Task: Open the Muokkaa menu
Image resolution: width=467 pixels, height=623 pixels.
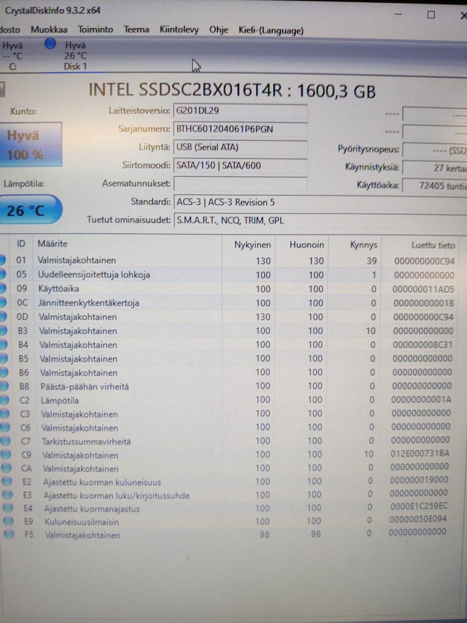Action: 49,30
